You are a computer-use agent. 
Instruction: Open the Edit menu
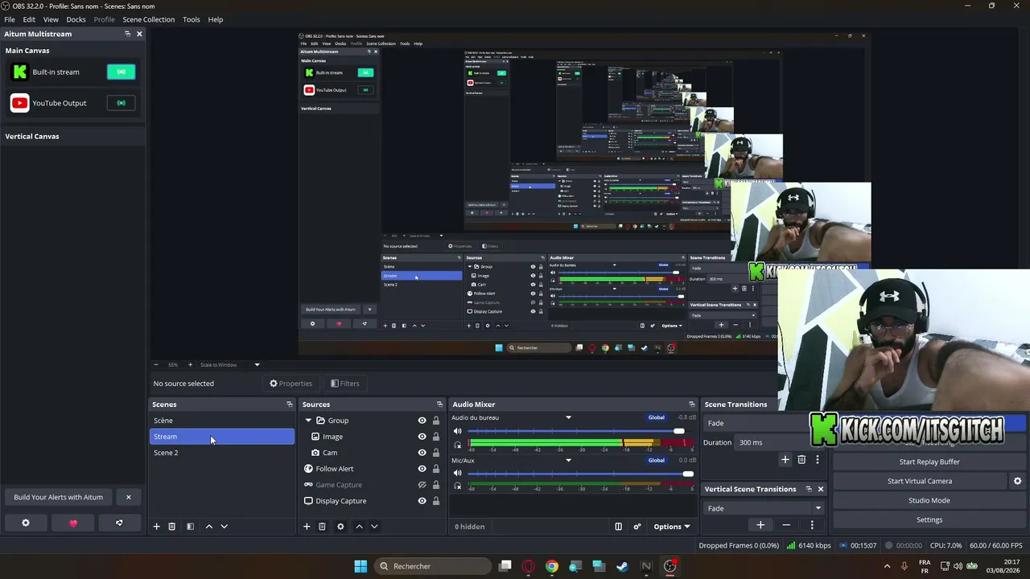click(29, 19)
